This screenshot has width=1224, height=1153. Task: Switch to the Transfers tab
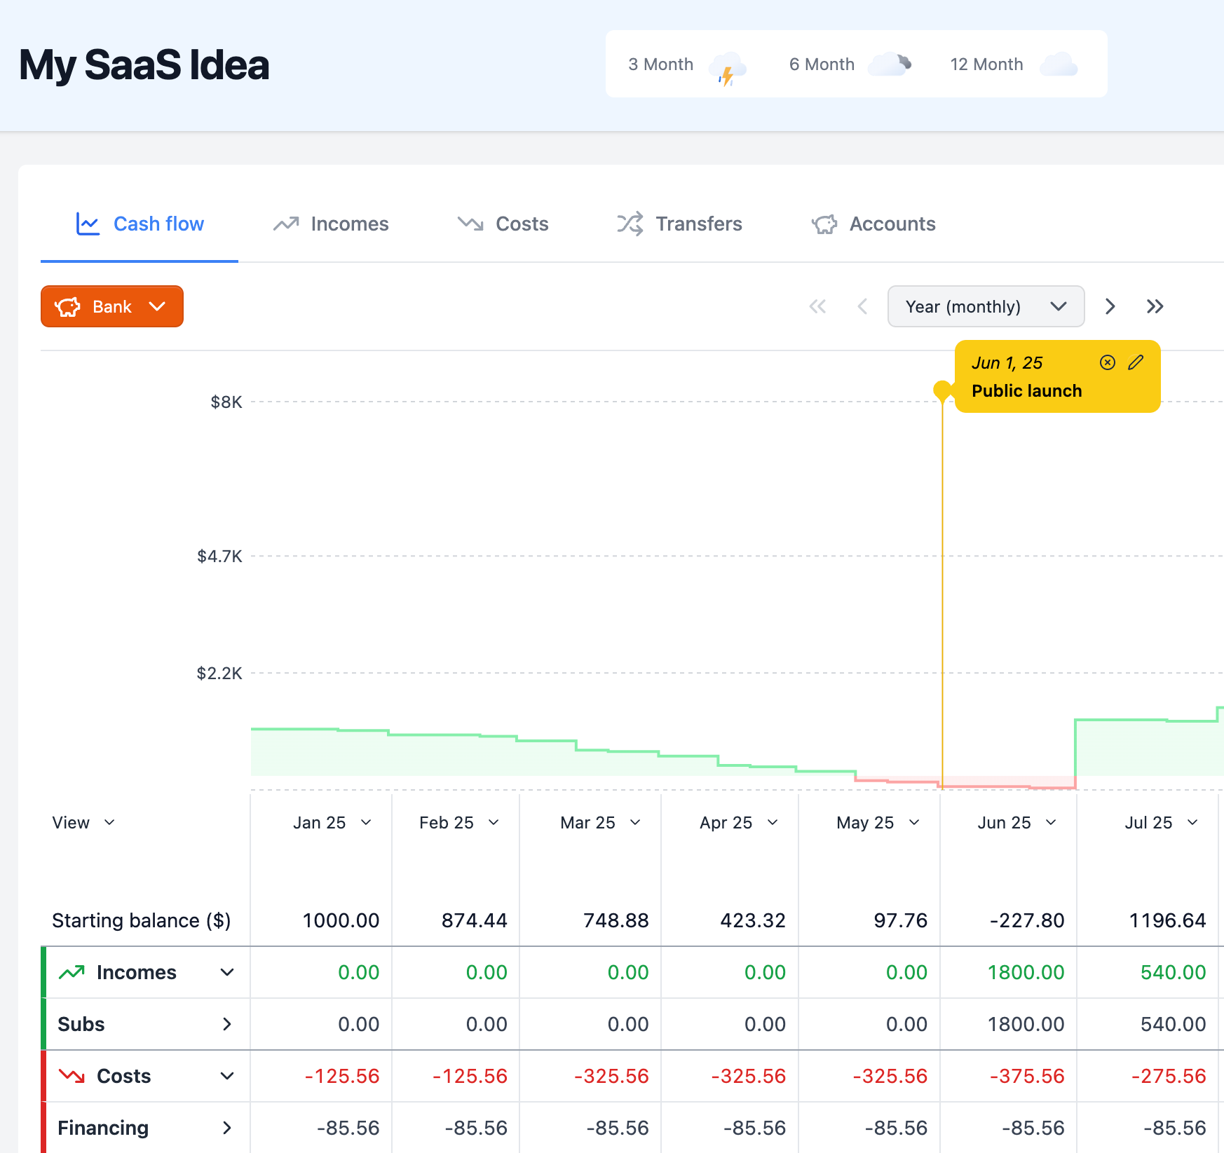(x=679, y=224)
